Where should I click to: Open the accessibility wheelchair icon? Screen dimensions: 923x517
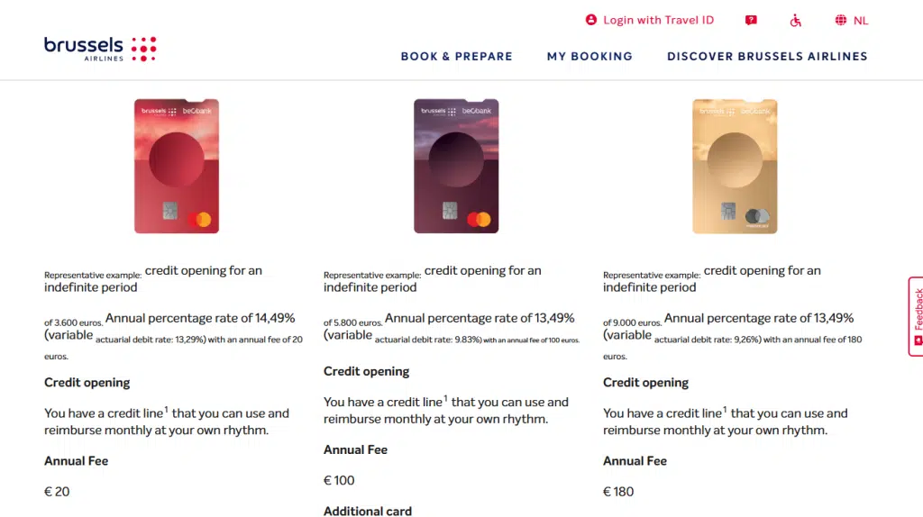click(x=795, y=21)
